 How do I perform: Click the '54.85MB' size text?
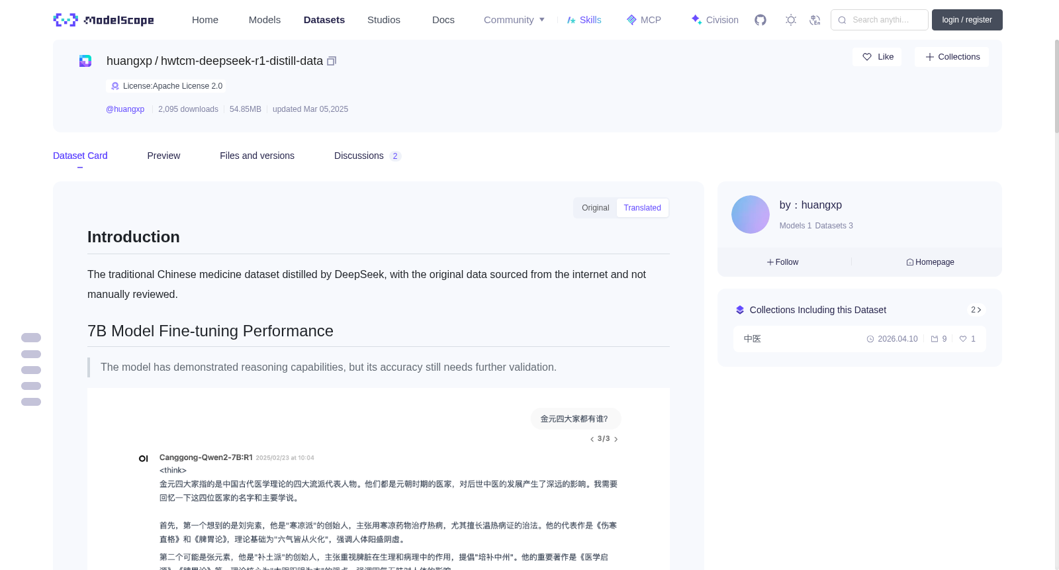point(246,109)
